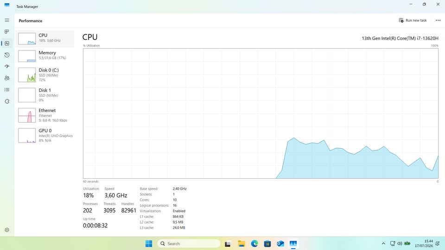This screenshot has width=445, height=250.
Task: Select Memory in performance list
Action: [x=45, y=56]
